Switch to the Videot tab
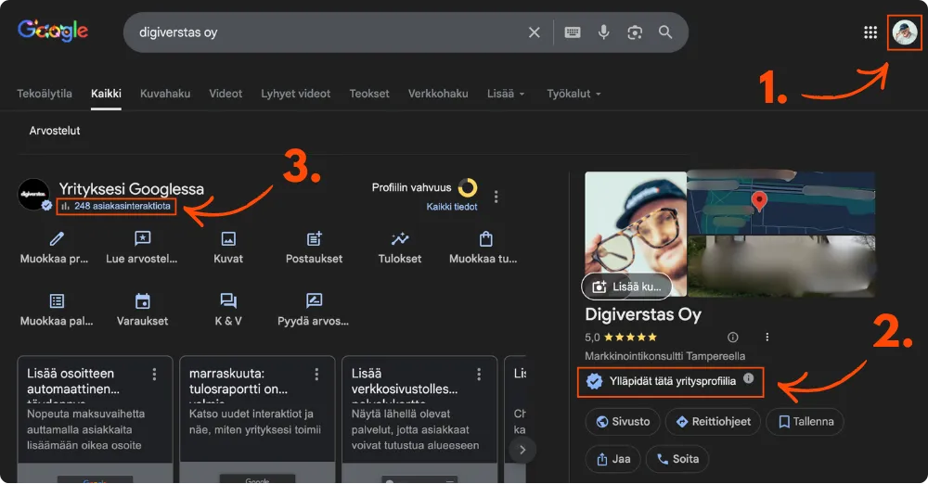The image size is (928, 484). point(226,94)
